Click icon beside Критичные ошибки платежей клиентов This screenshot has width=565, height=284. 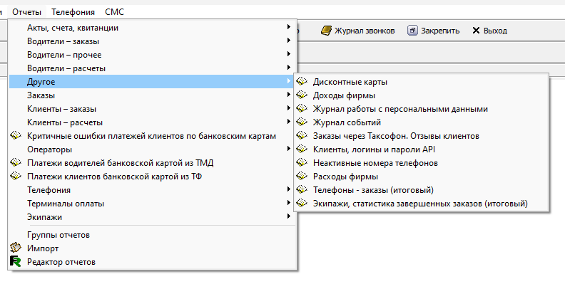16,135
